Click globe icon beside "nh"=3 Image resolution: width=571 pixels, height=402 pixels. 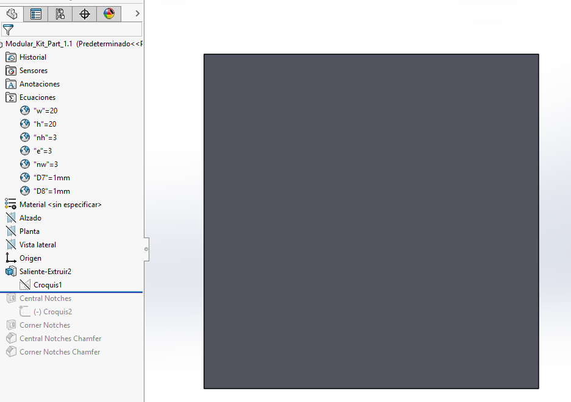[x=25, y=137]
